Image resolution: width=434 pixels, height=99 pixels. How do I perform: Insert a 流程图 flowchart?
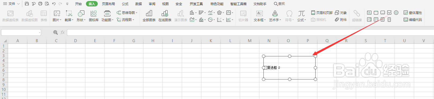pyautogui.click(x=125, y=20)
